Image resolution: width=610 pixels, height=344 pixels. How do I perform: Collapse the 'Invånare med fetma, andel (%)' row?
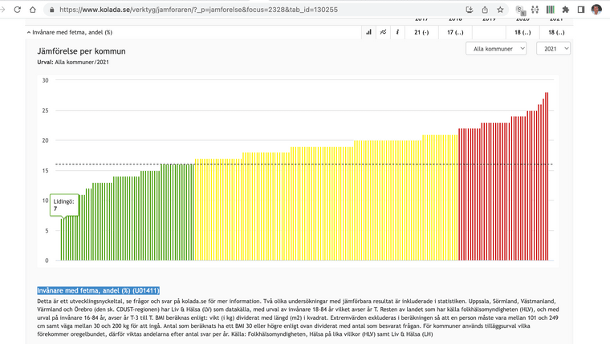pos(29,32)
